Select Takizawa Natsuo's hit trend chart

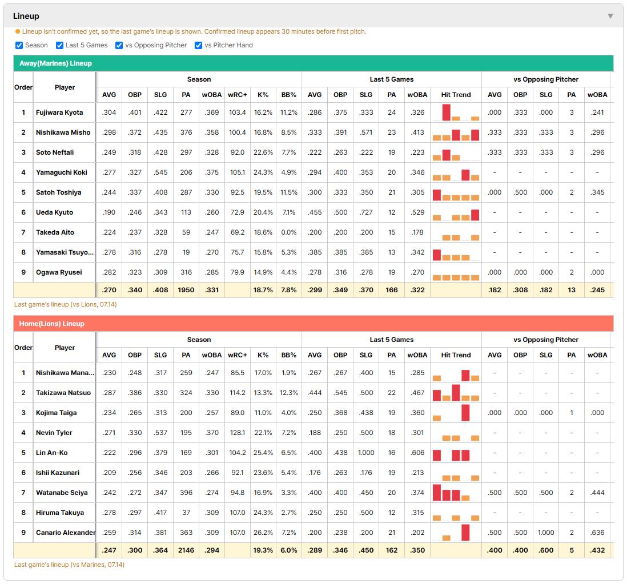[456, 393]
